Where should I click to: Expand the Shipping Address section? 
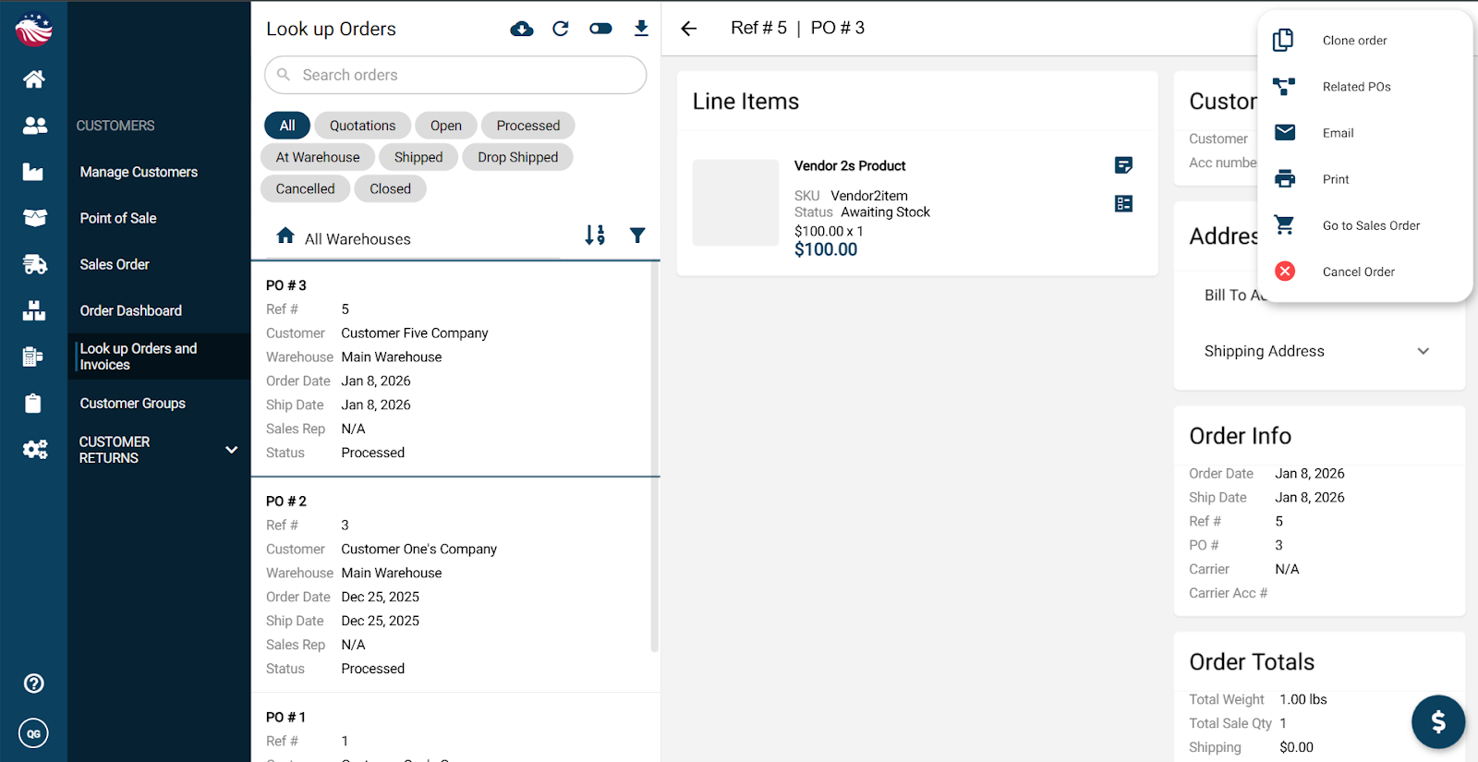(1318, 351)
